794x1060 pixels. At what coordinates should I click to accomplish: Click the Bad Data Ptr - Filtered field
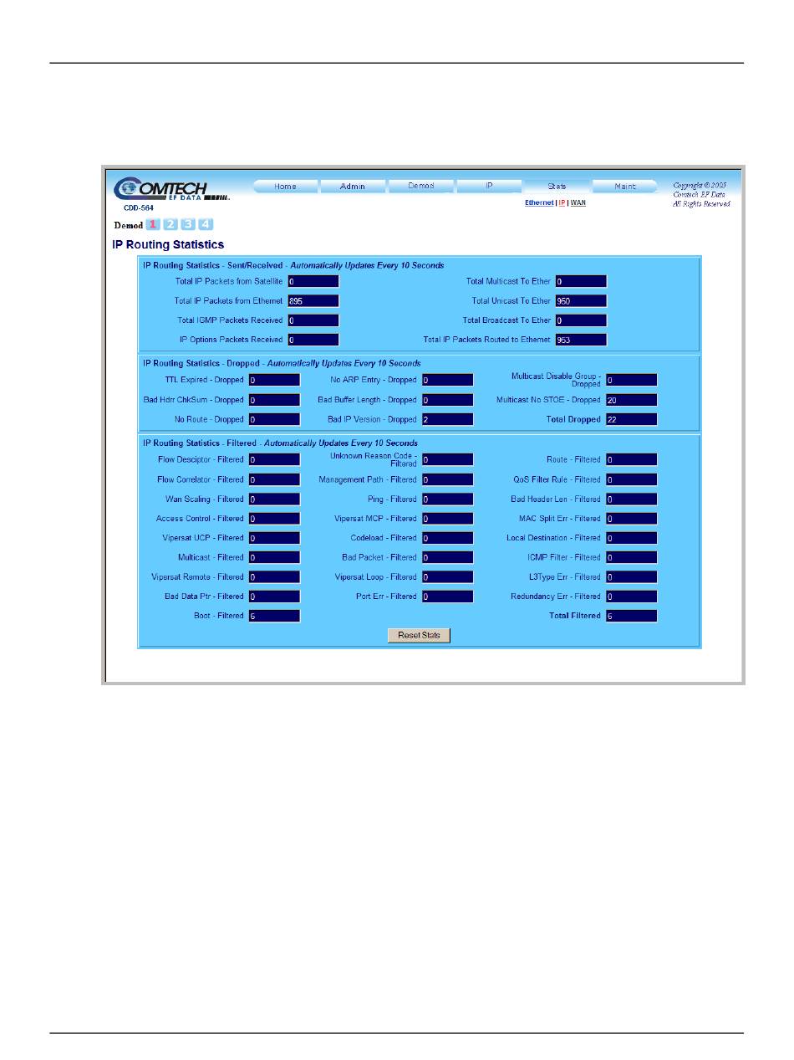click(x=274, y=597)
